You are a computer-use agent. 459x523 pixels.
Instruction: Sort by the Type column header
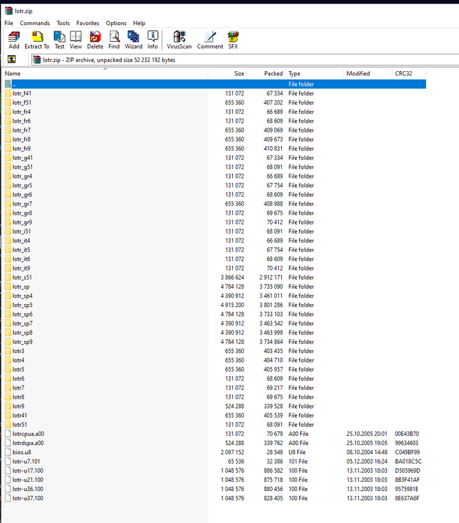[x=315, y=73]
